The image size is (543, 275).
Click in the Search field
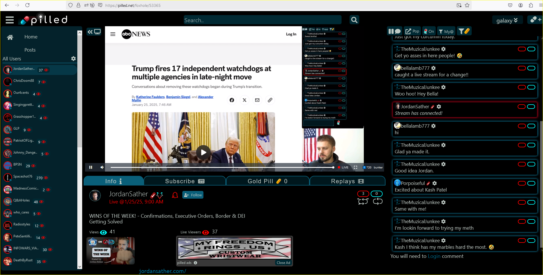pos(263,20)
